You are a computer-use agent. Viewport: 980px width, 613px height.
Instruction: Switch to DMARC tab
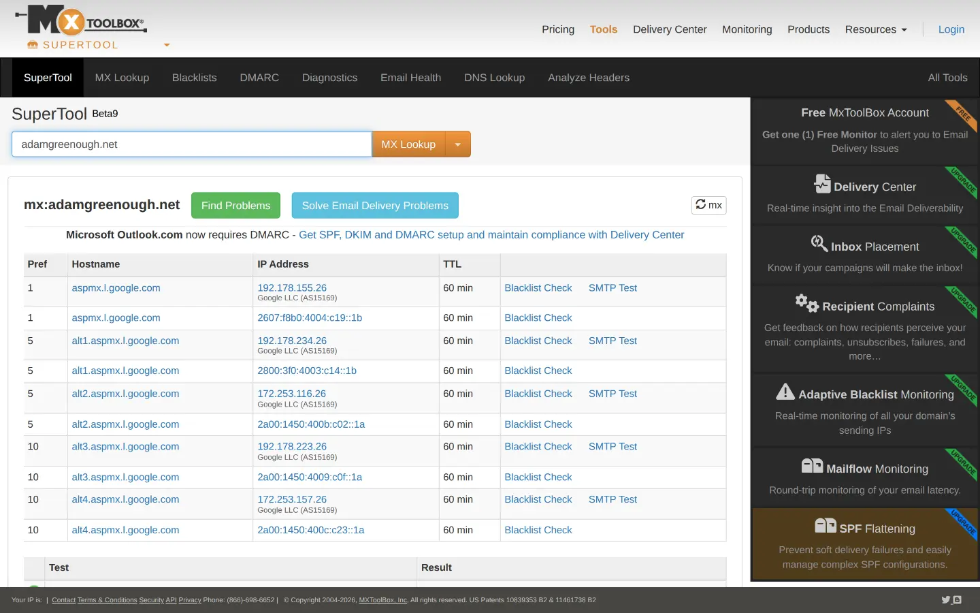pos(259,78)
